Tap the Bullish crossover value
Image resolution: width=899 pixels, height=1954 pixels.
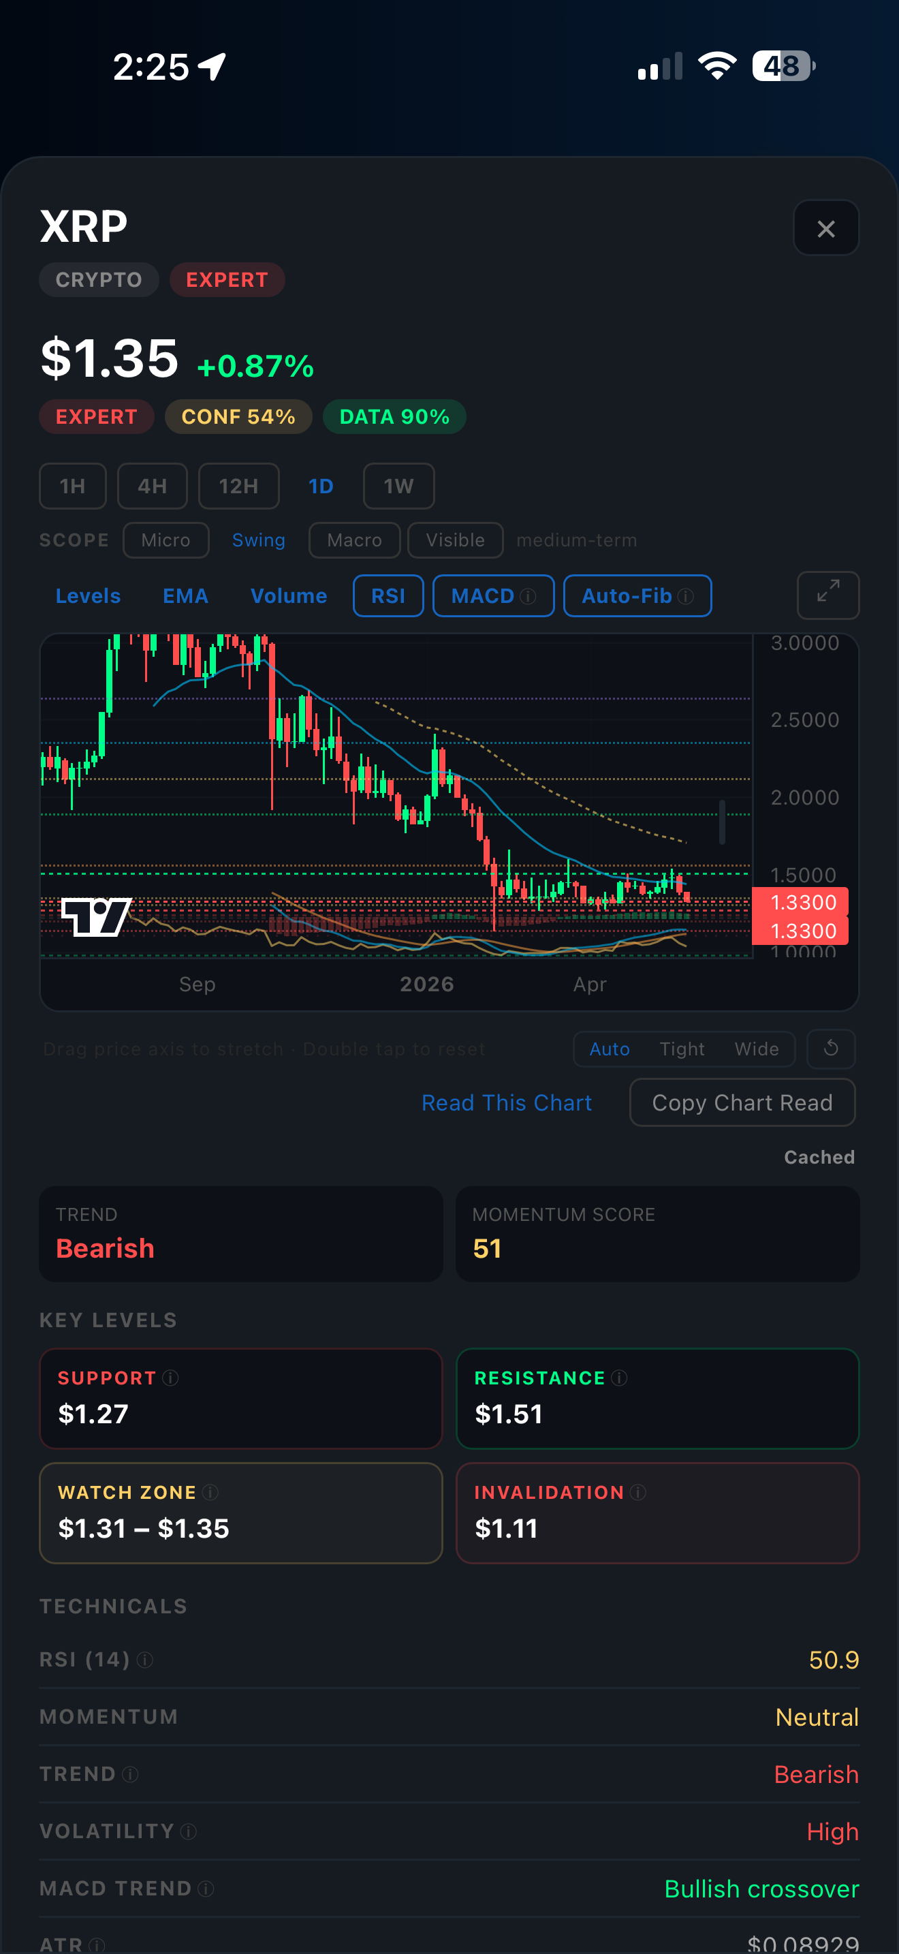coord(761,1889)
